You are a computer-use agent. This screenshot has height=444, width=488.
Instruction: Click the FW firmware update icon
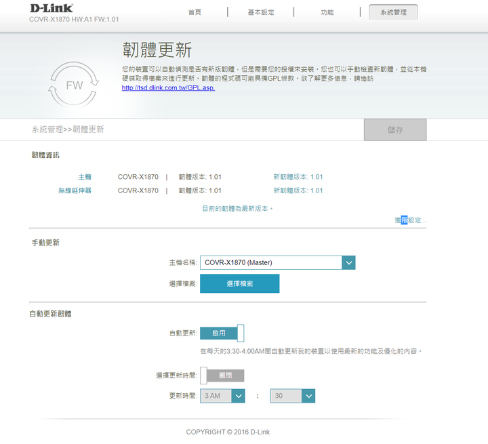[74, 85]
